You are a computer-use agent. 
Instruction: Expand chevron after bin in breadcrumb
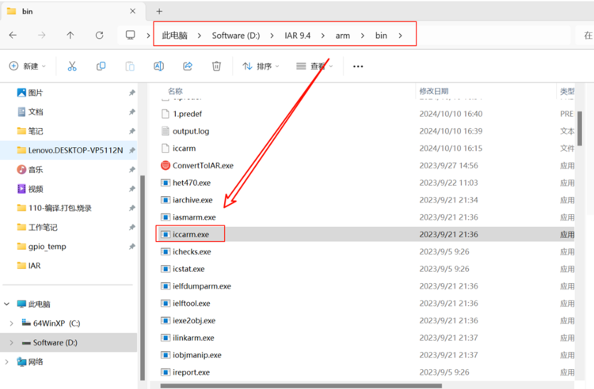coord(401,36)
